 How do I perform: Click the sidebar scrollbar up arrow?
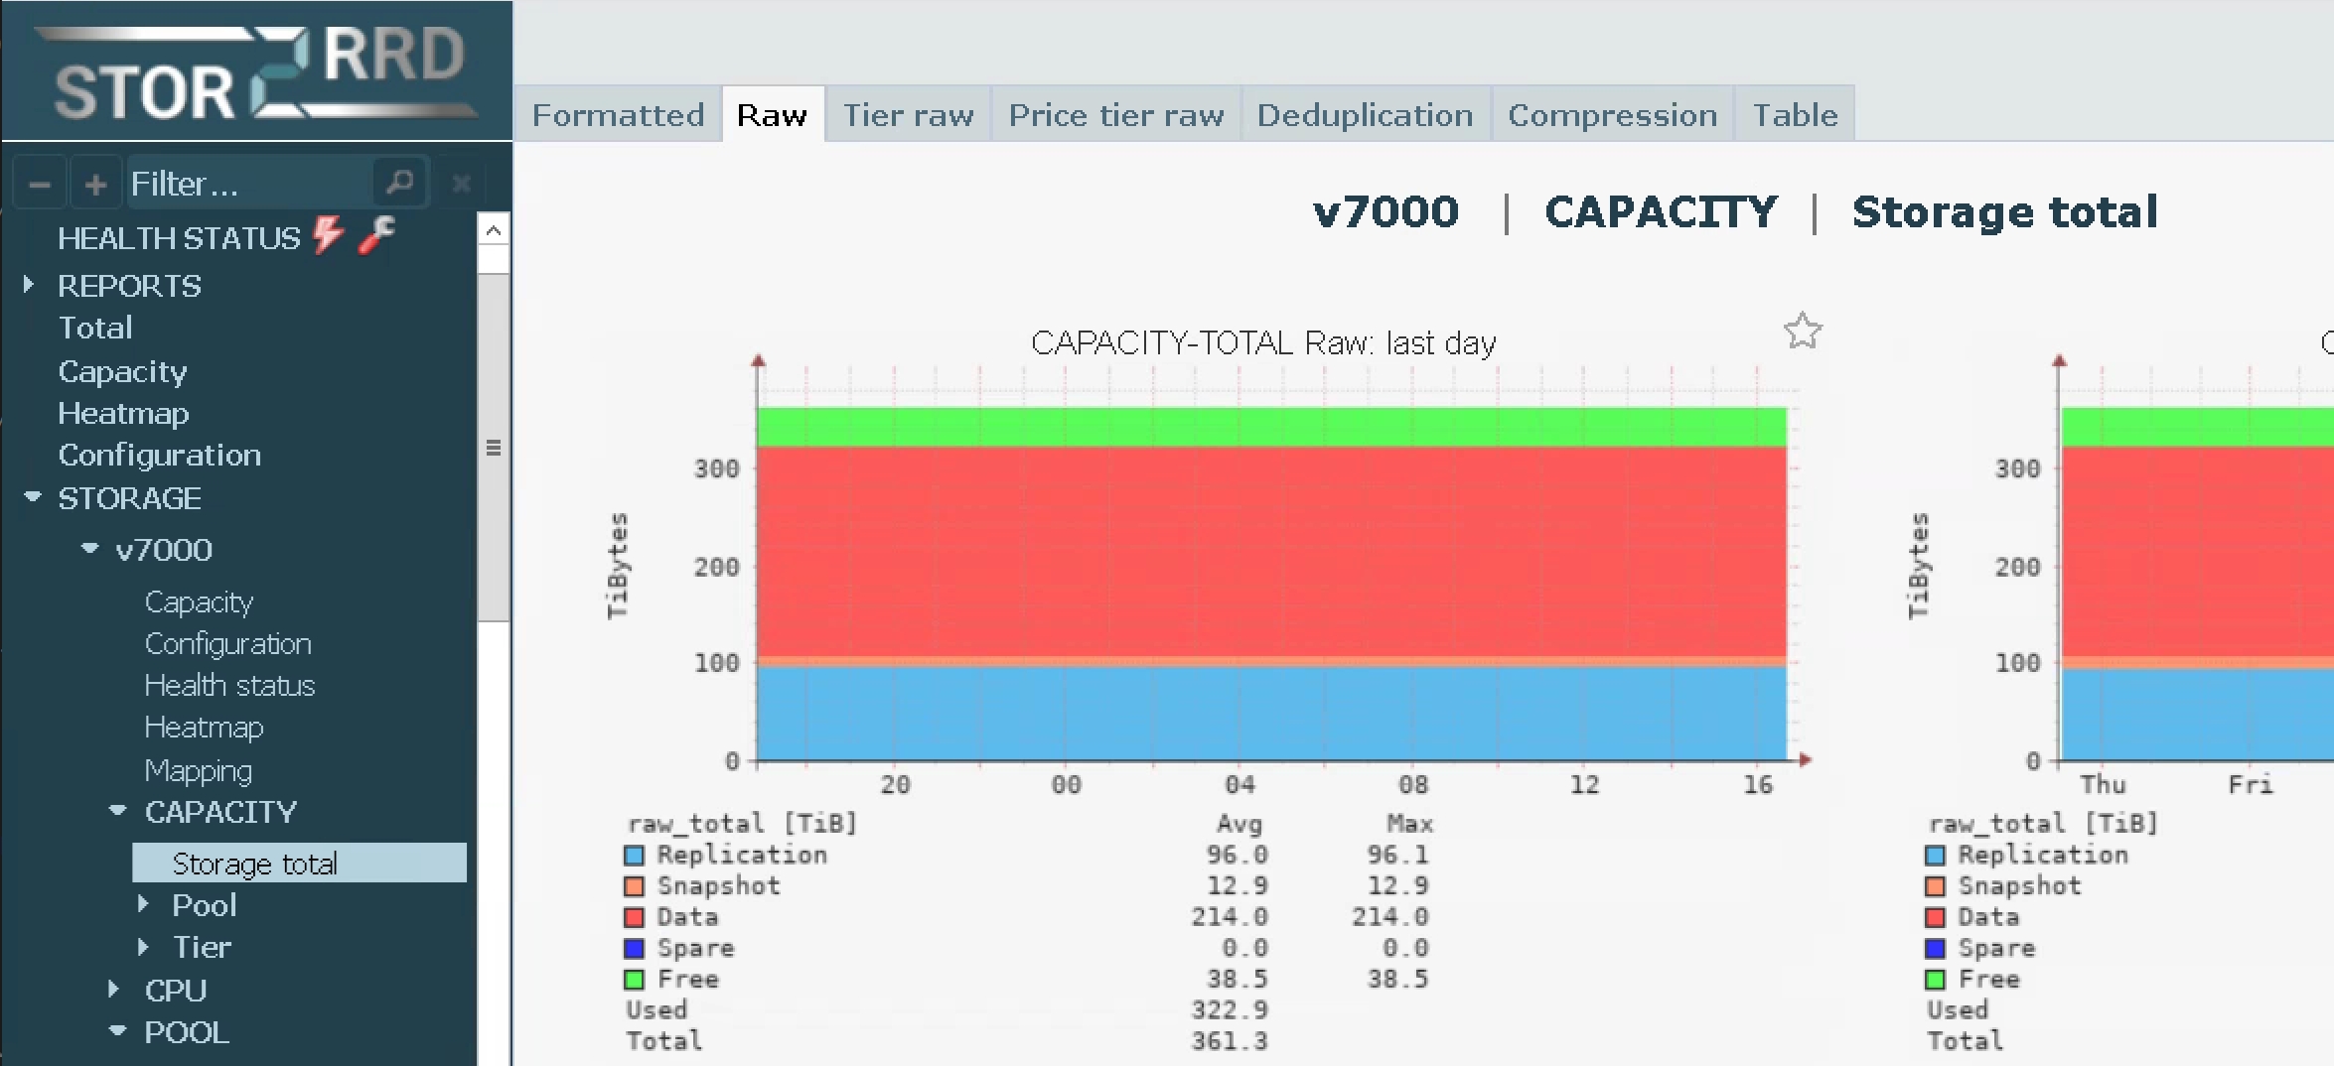[494, 231]
